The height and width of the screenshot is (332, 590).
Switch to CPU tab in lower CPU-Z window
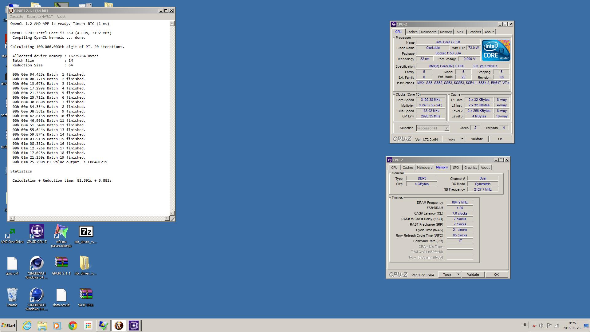coord(394,168)
